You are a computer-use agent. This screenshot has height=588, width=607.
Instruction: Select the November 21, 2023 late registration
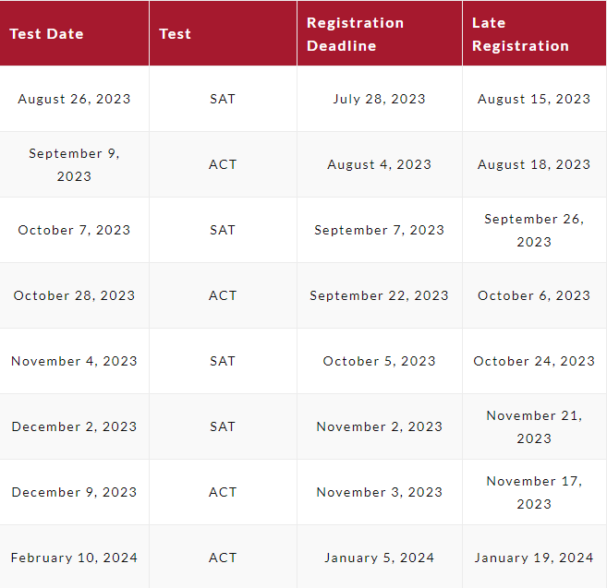tap(534, 426)
